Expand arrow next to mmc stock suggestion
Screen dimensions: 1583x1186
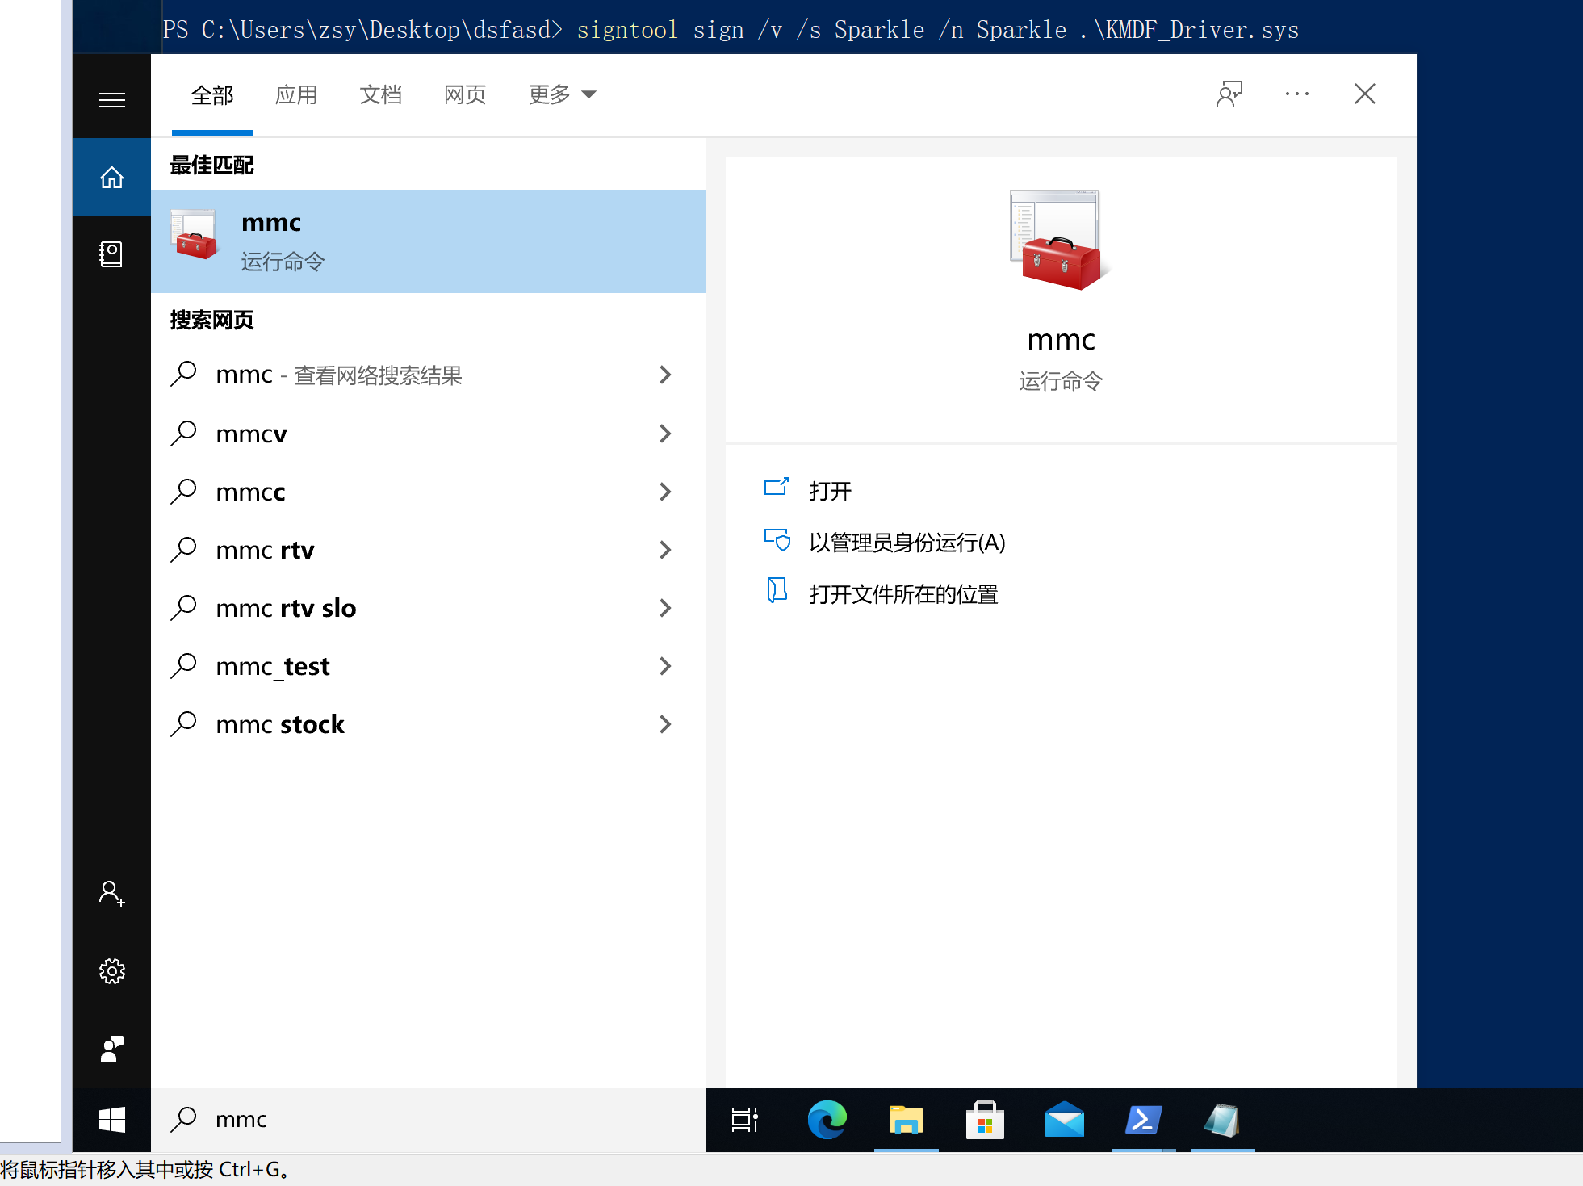click(x=665, y=725)
